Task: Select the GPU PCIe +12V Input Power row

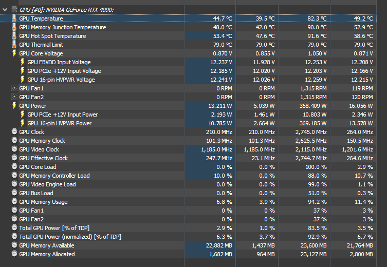Action: pos(62,115)
